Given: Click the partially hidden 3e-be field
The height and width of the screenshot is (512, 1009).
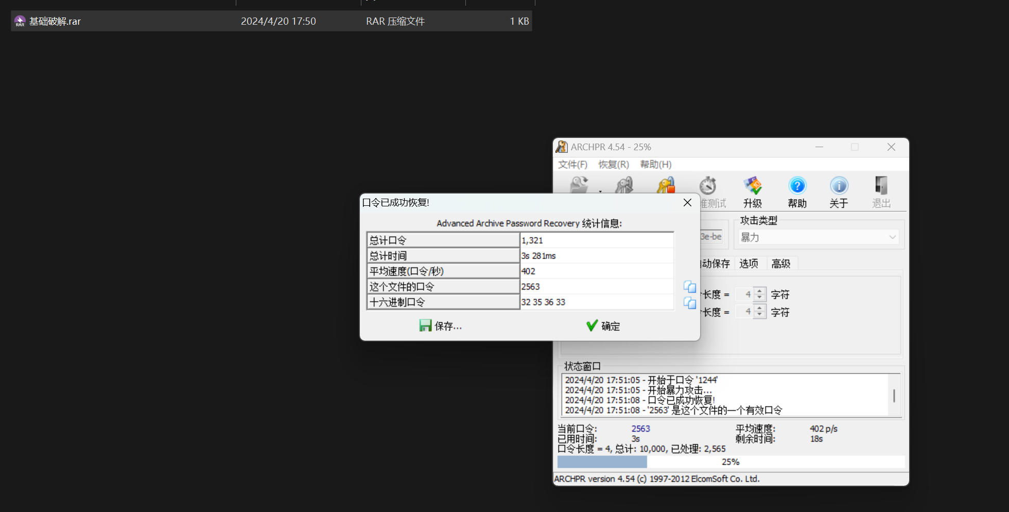Looking at the screenshot, I should (711, 237).
